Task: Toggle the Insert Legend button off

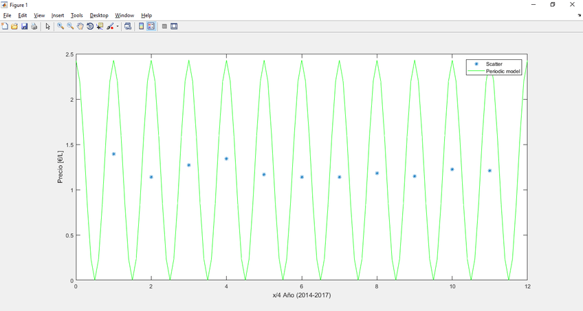Action: (x=151, y=27)
